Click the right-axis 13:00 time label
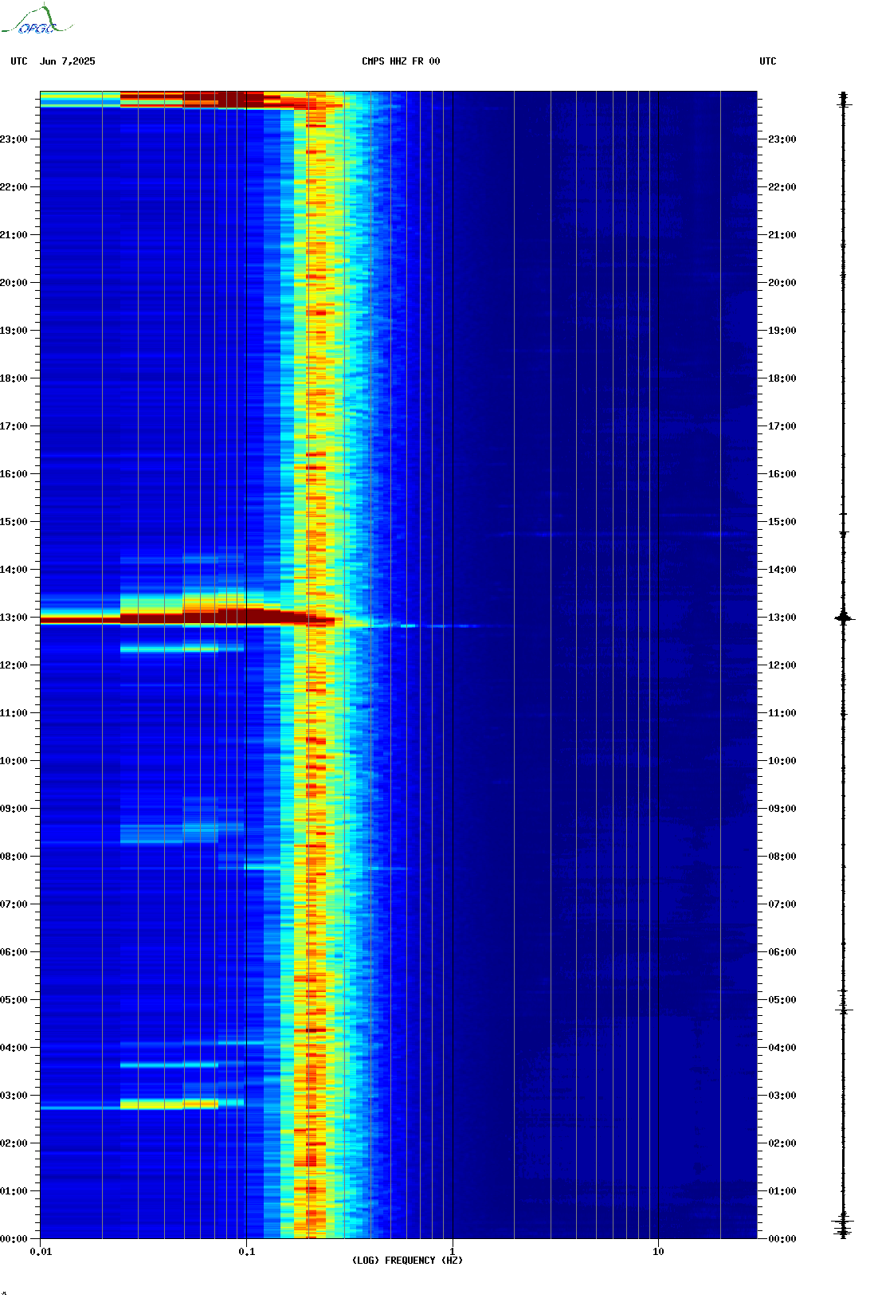 click(782, 618)
